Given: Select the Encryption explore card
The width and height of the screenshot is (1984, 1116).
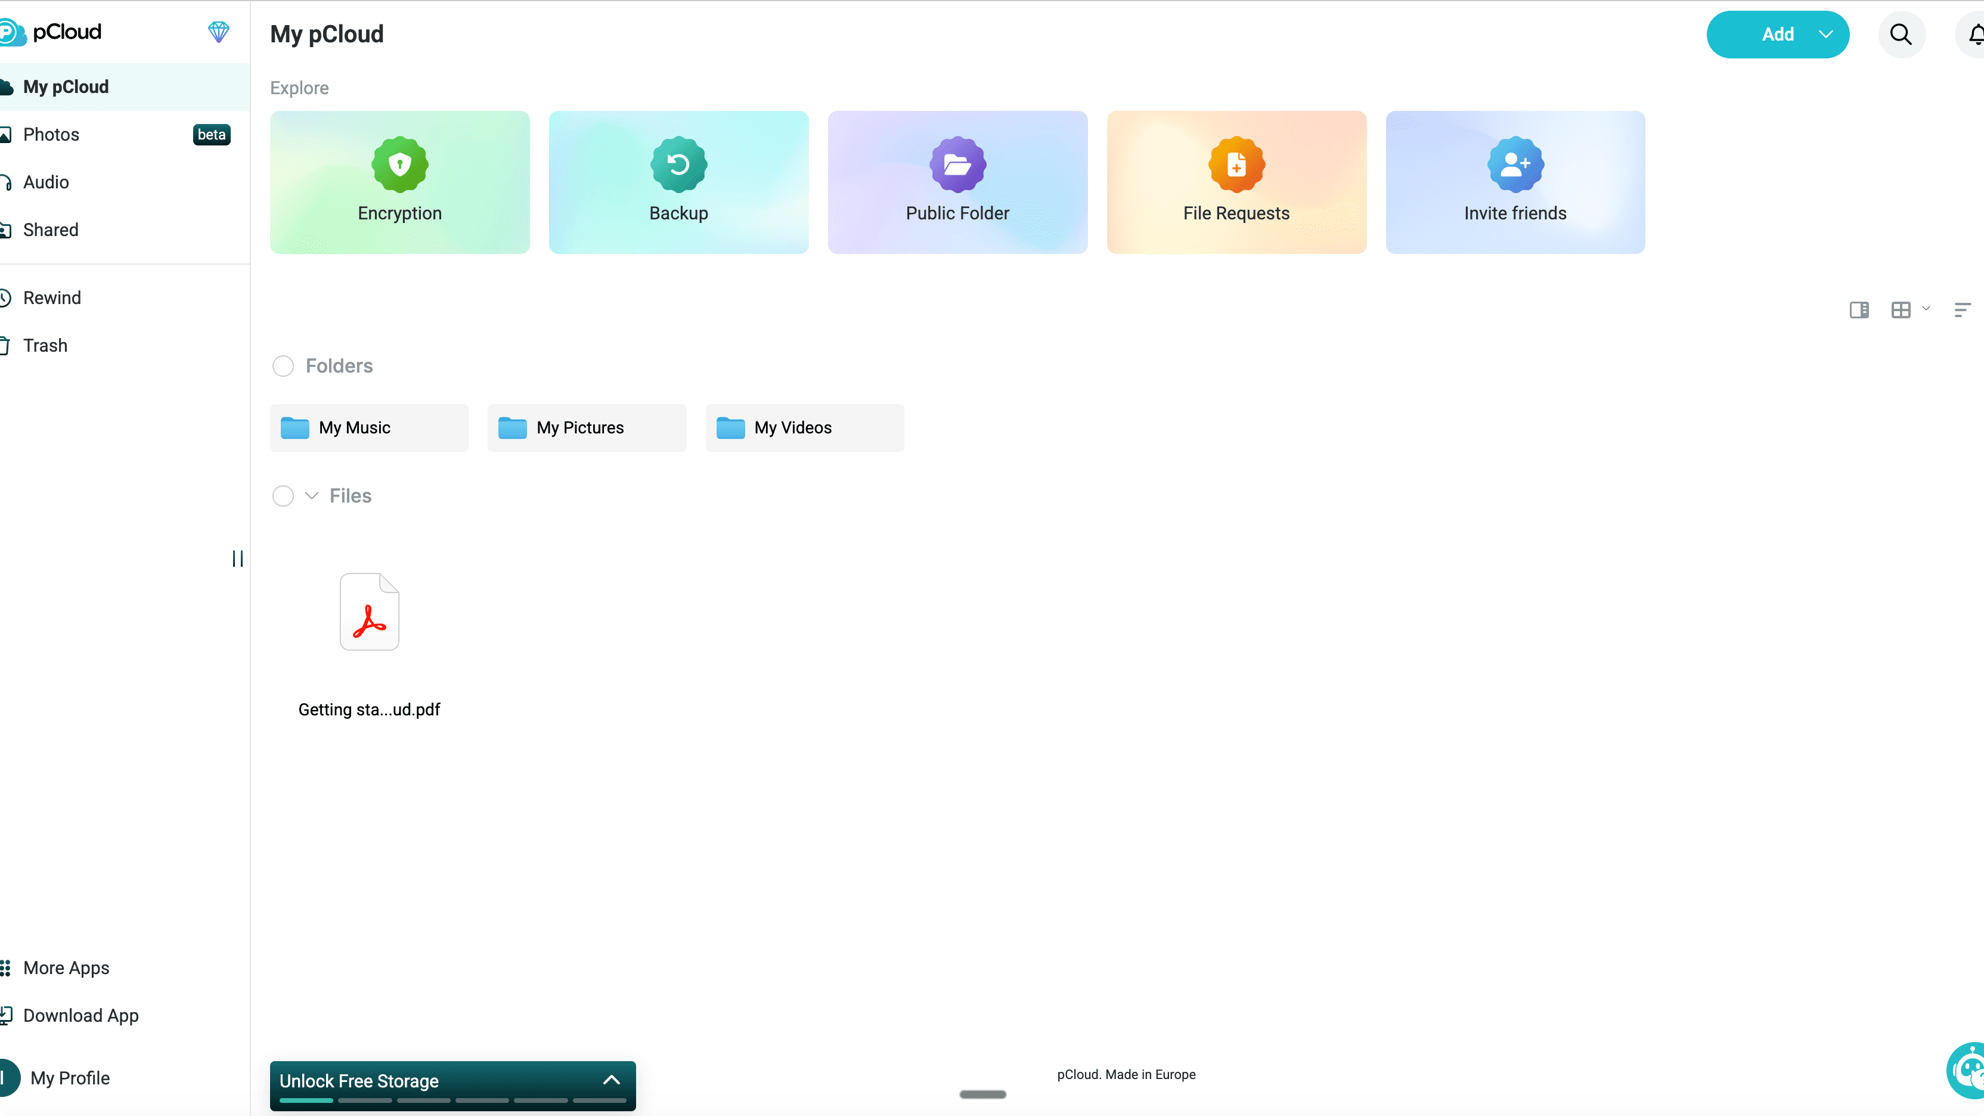Looking at the screenshot, I should (x=399, y=182).
